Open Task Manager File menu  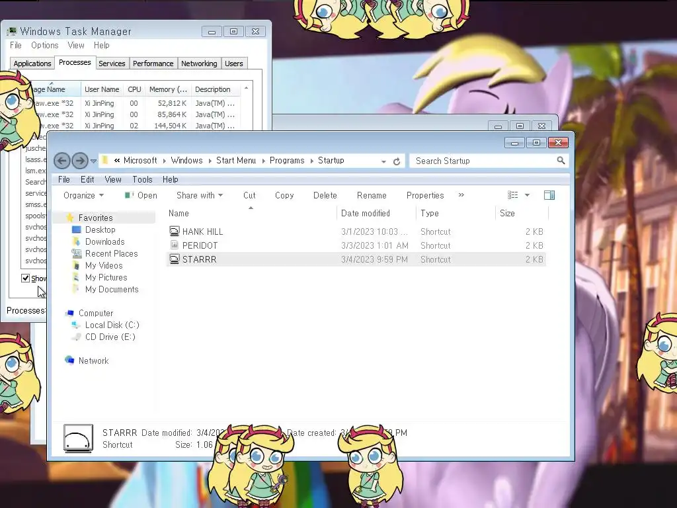click(16, 46)
